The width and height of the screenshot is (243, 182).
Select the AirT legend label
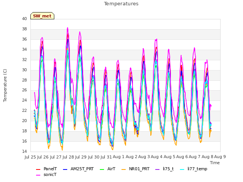pyautogui.click(x=111, y=169)
